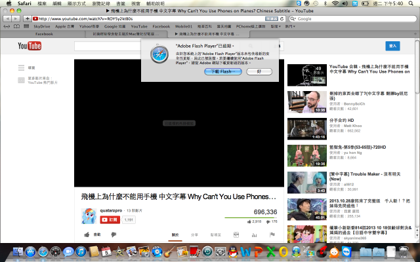Click the YouTube logo on the page
Image resolution: width=420 pixels, height=262 pixels.
pos(30,46)
